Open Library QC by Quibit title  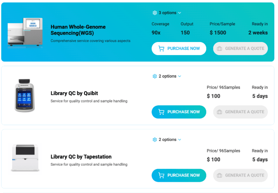(74, 93)
